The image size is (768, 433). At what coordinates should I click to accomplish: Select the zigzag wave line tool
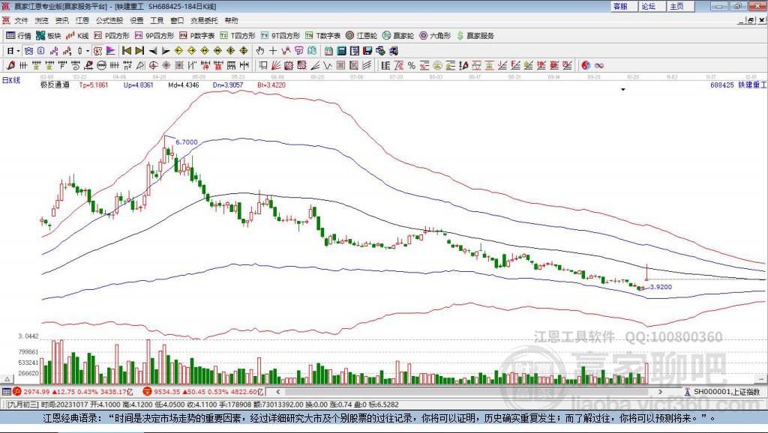point(328,65)
